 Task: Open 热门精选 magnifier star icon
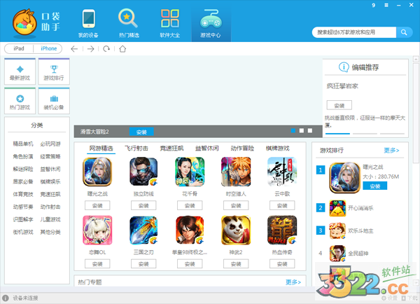click(128, 18)
